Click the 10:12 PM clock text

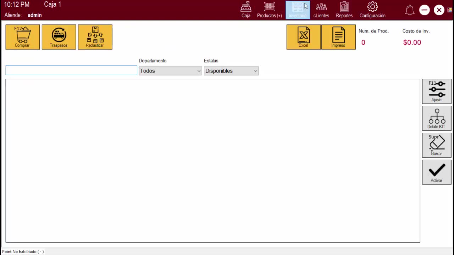[17, 5]
